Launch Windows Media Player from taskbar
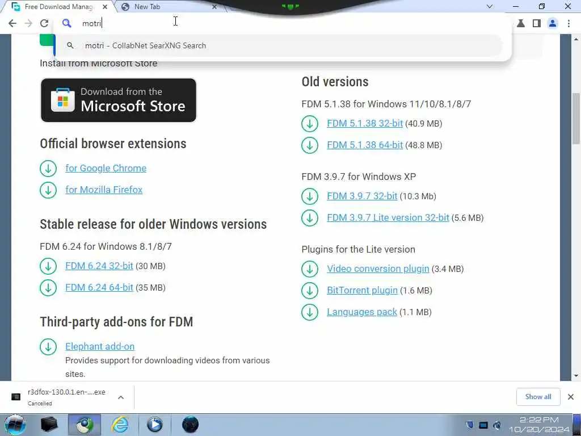Image resolution: width=581 pixels, height=436 pixels. (154, 425)
